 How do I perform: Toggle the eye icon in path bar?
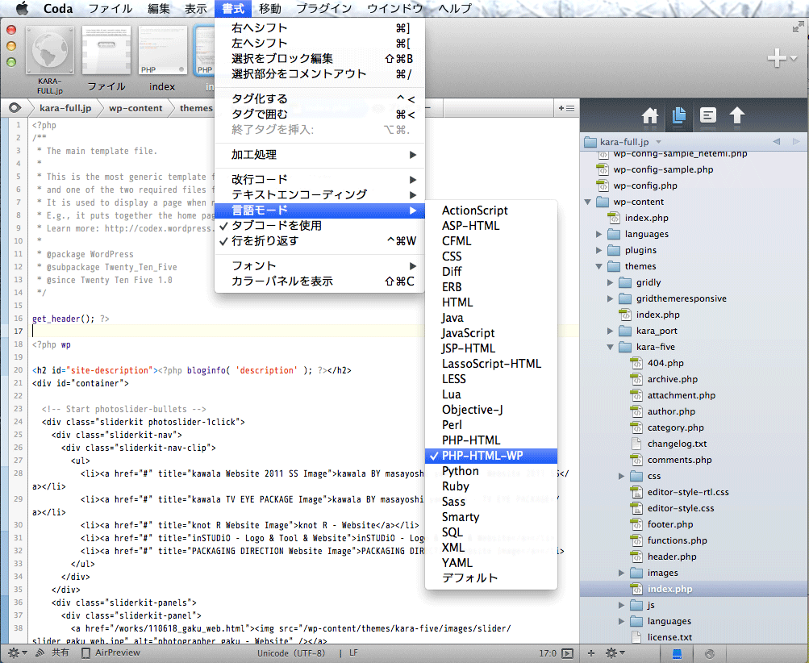click(x=15, y=108)
